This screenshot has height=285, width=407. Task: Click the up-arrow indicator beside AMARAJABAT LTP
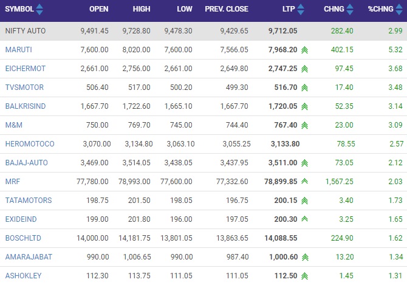(305, 257)
